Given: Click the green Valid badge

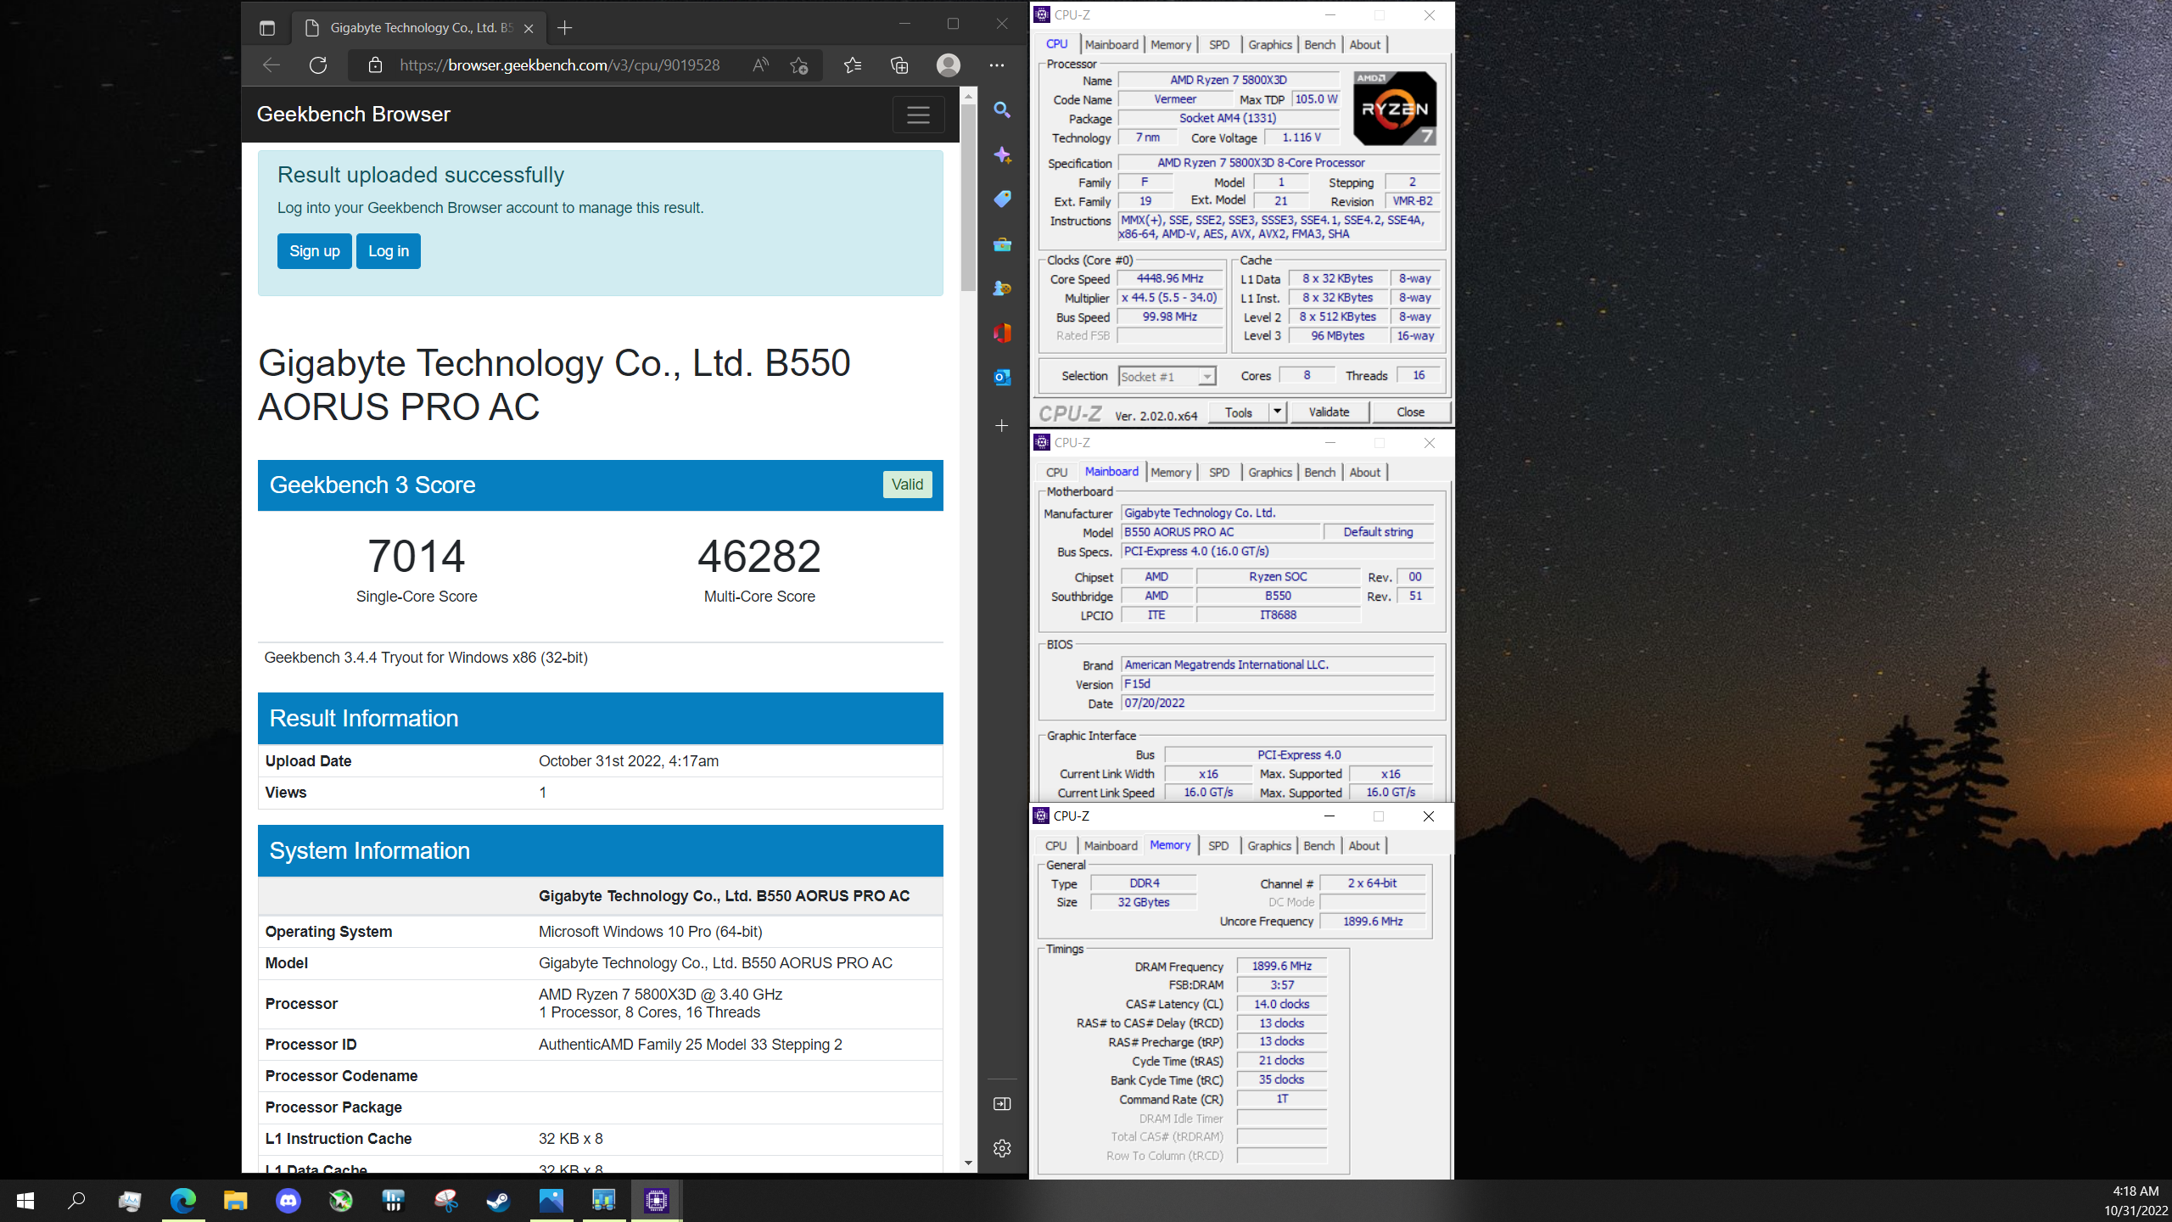Looking at the screenshot, I should 907,485.
